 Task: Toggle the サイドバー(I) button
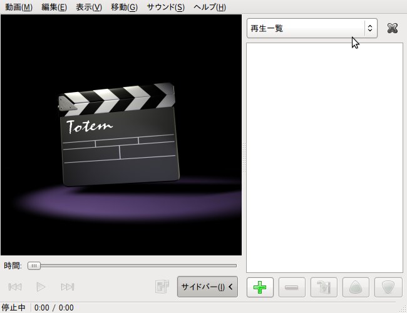point(207,287)
